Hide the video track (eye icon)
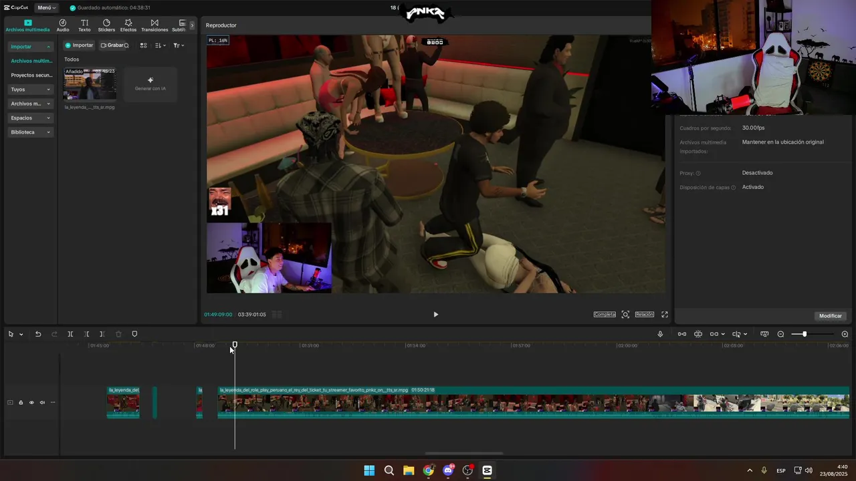This screenshot has height=481, width=856. pyautogui.click(x=31, y=402)
